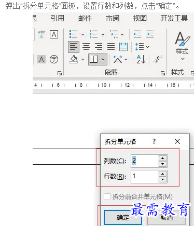Open font group dialog launcher
194x226 pixels.
click(x=60, y=73)
